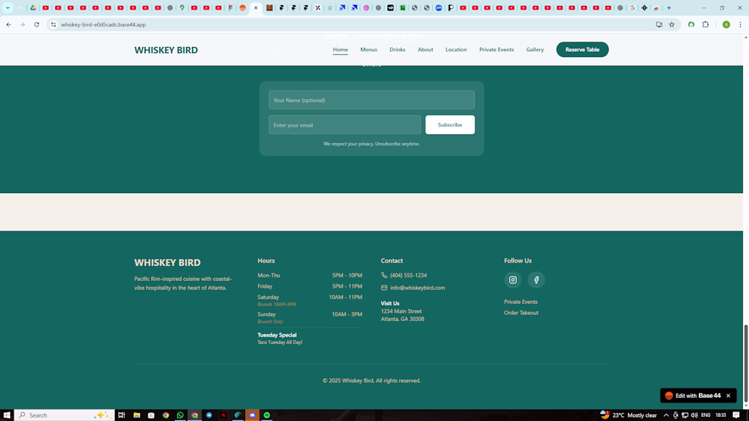
Task: Open Chrome's three-dot menu
Action: (740, 24)
